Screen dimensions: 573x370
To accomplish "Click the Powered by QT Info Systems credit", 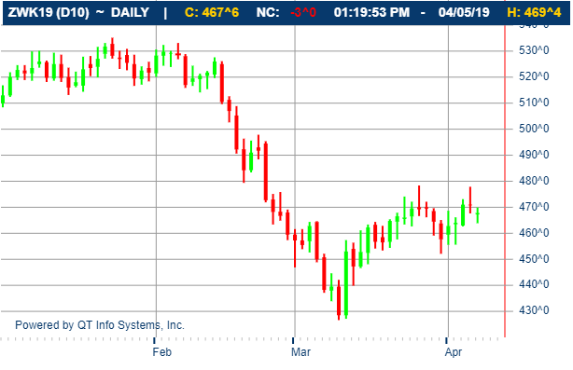I will [x=100, y=325].
